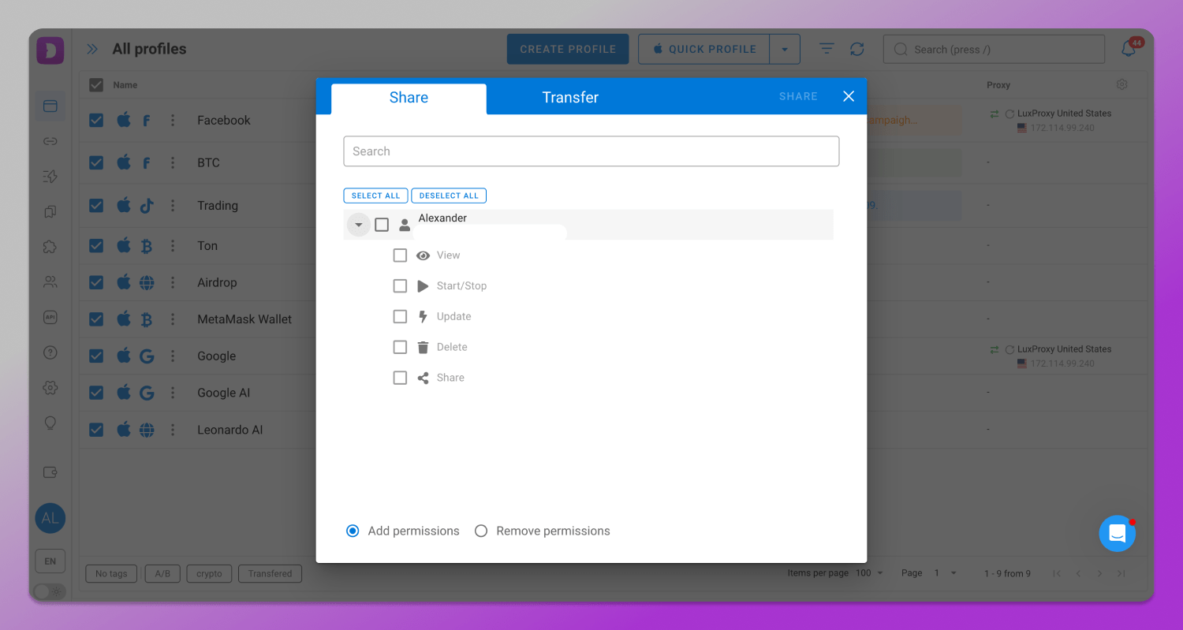Select the Remove permissions radio button
Screen dimensions: 1183x630
[x=481, y=531]
